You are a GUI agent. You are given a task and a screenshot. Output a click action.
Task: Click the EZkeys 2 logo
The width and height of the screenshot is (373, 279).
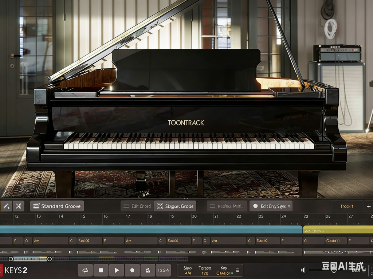(14, 270)
